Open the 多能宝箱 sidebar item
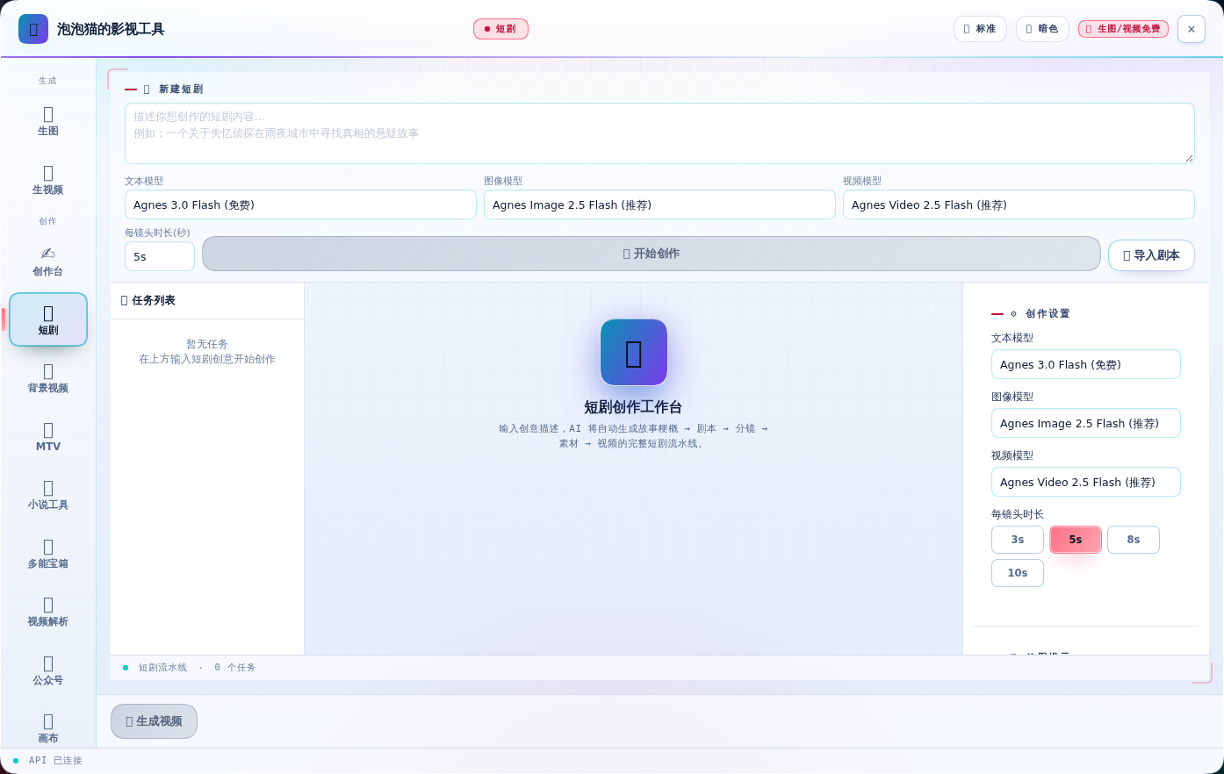Viewport: 1224px width, 774px height. point(48,554)
